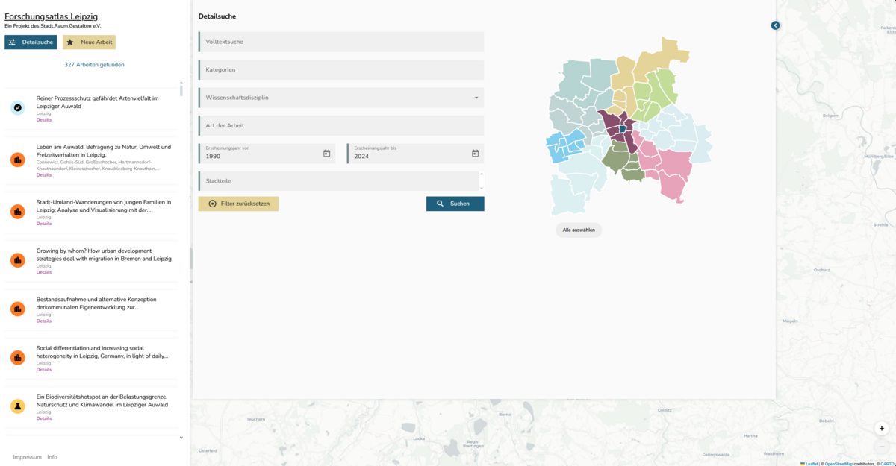This screenshot has width=896, height=466.
Task: Click into the Kategorien field
Action: (x=341, y=69)
